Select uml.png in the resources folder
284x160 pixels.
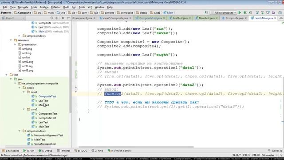point(27,49)
